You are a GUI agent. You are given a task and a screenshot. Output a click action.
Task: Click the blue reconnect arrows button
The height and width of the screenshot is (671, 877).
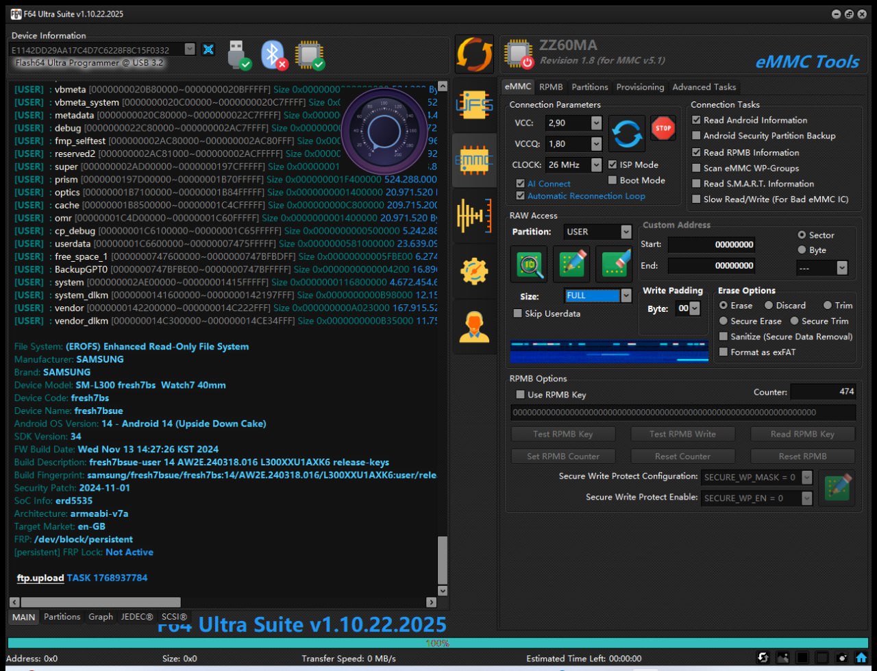[627, 134]
